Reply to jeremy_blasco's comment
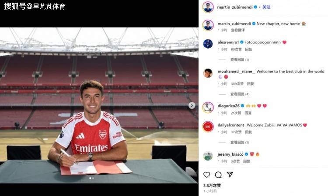 pos(247,161)
